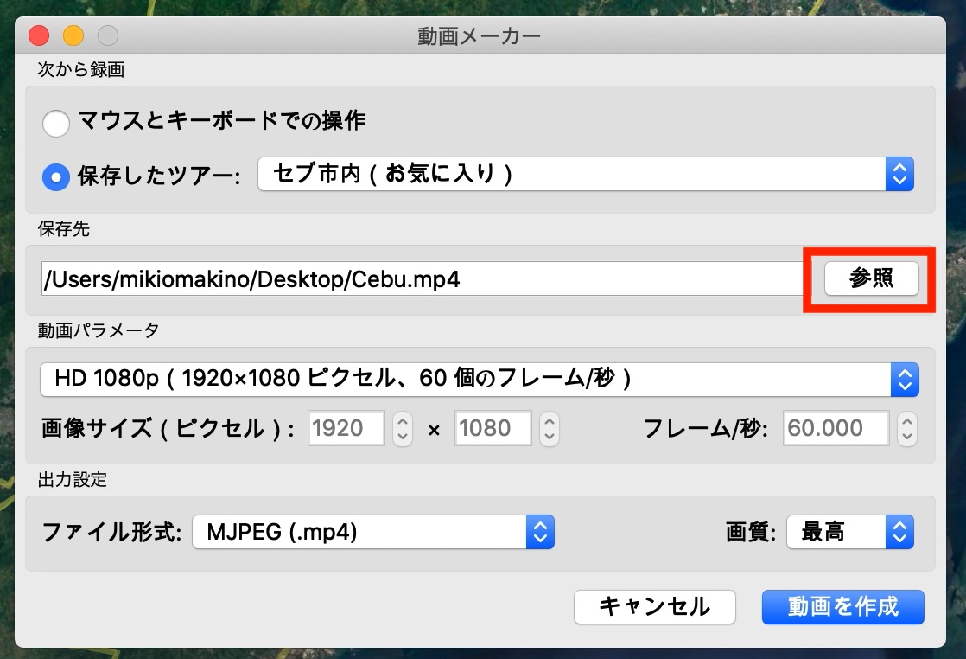Select マウスとキーボードでの操作 radio button
966x659 pixels.
pos(56,123)
